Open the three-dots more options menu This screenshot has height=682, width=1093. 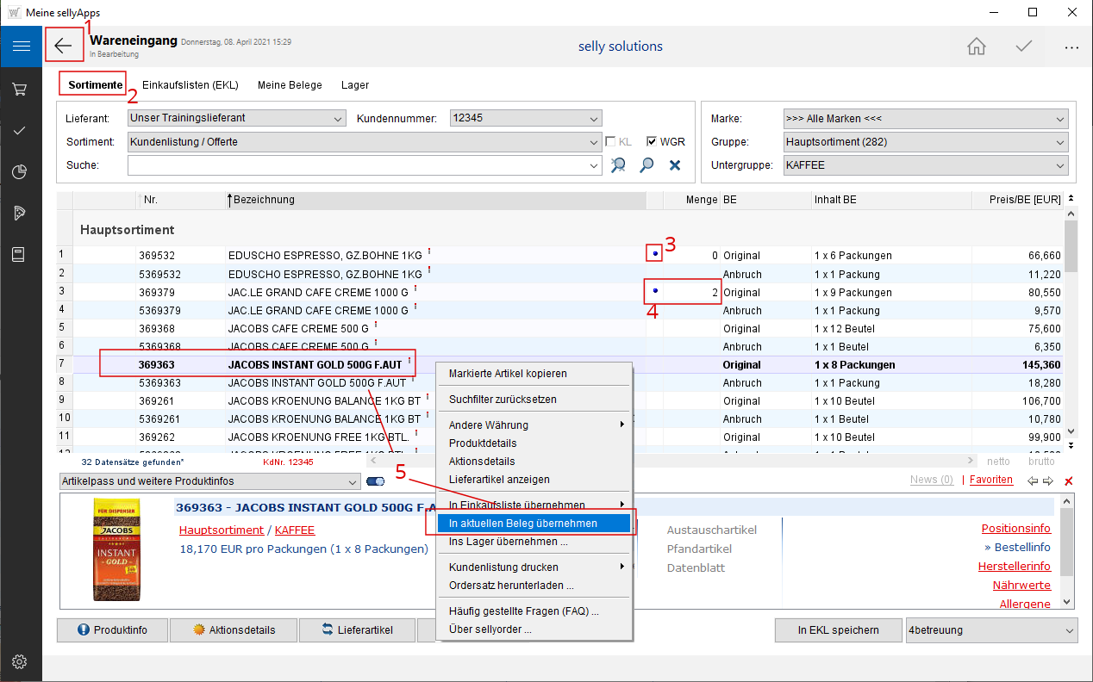coord(1071,47)
